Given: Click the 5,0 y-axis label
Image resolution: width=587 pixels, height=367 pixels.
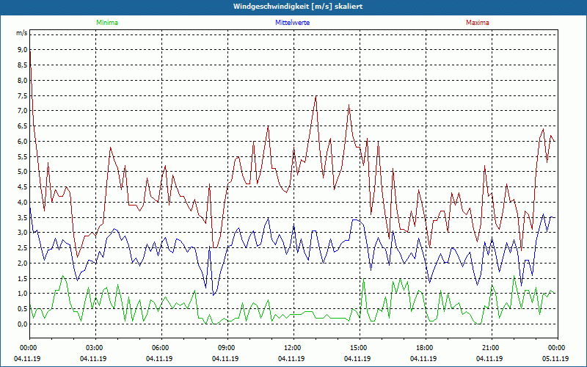Looking at the screenshot, I should coord(23,172).
